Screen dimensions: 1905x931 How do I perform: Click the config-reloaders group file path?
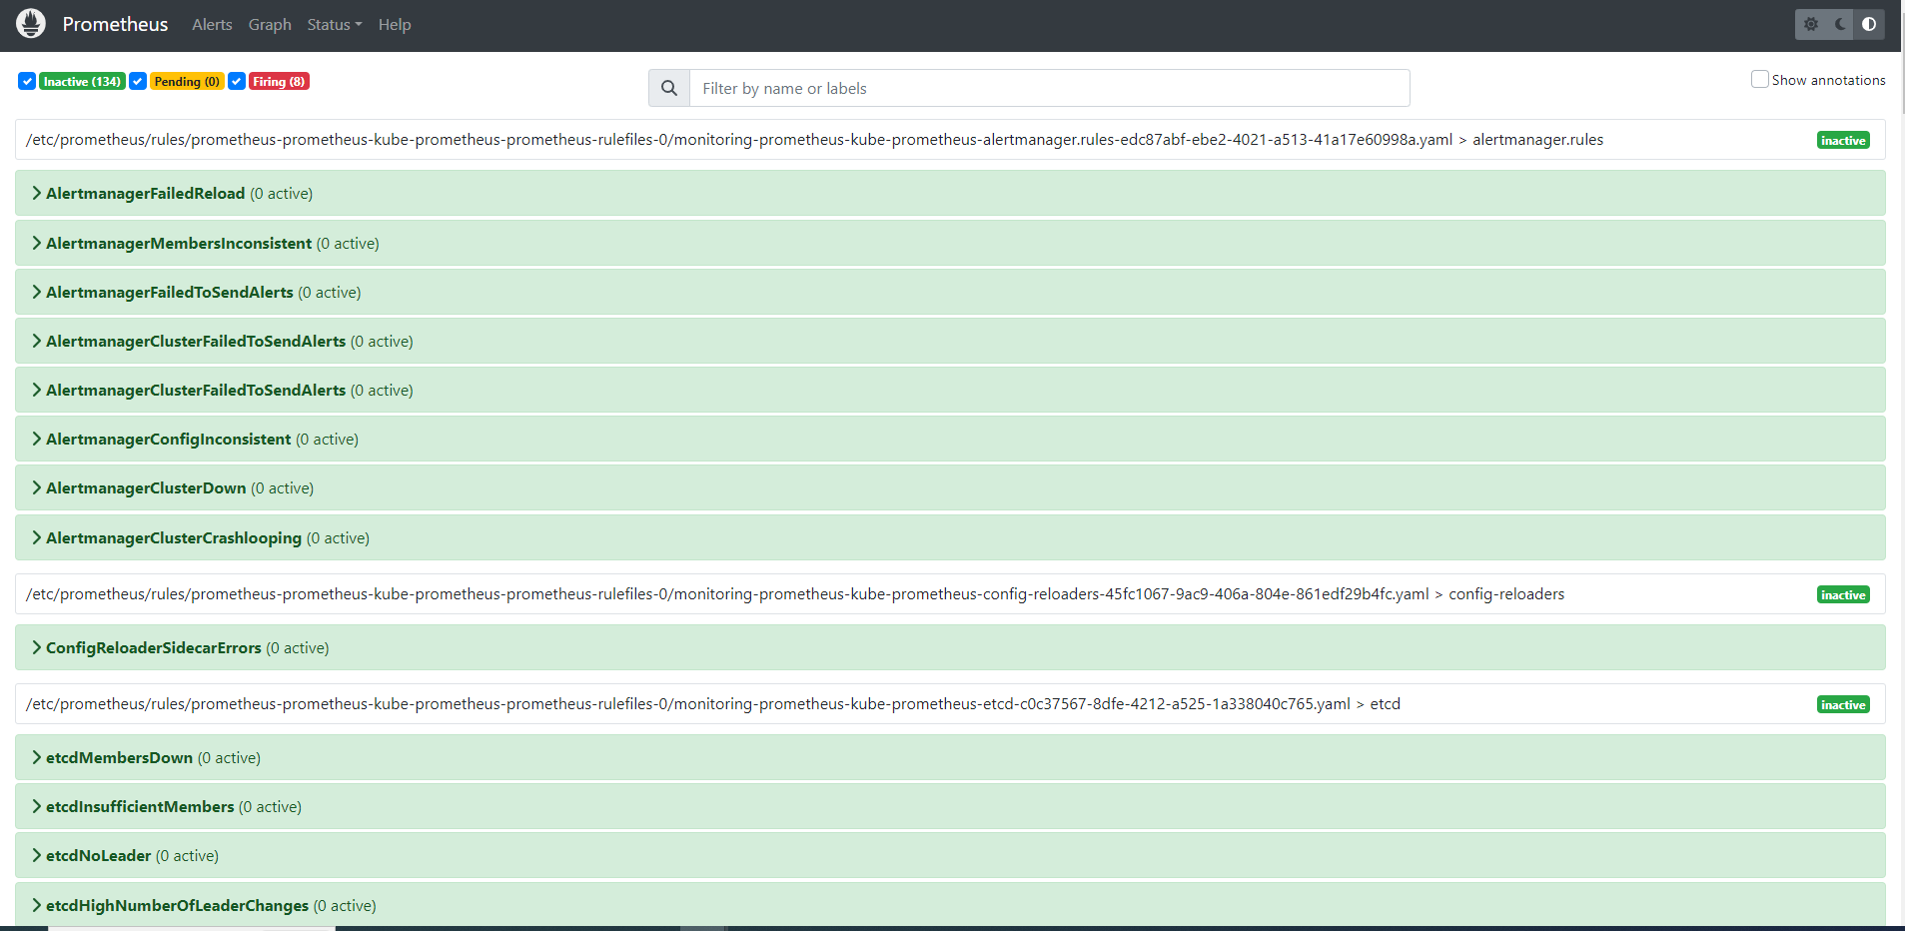coord(795,594)
